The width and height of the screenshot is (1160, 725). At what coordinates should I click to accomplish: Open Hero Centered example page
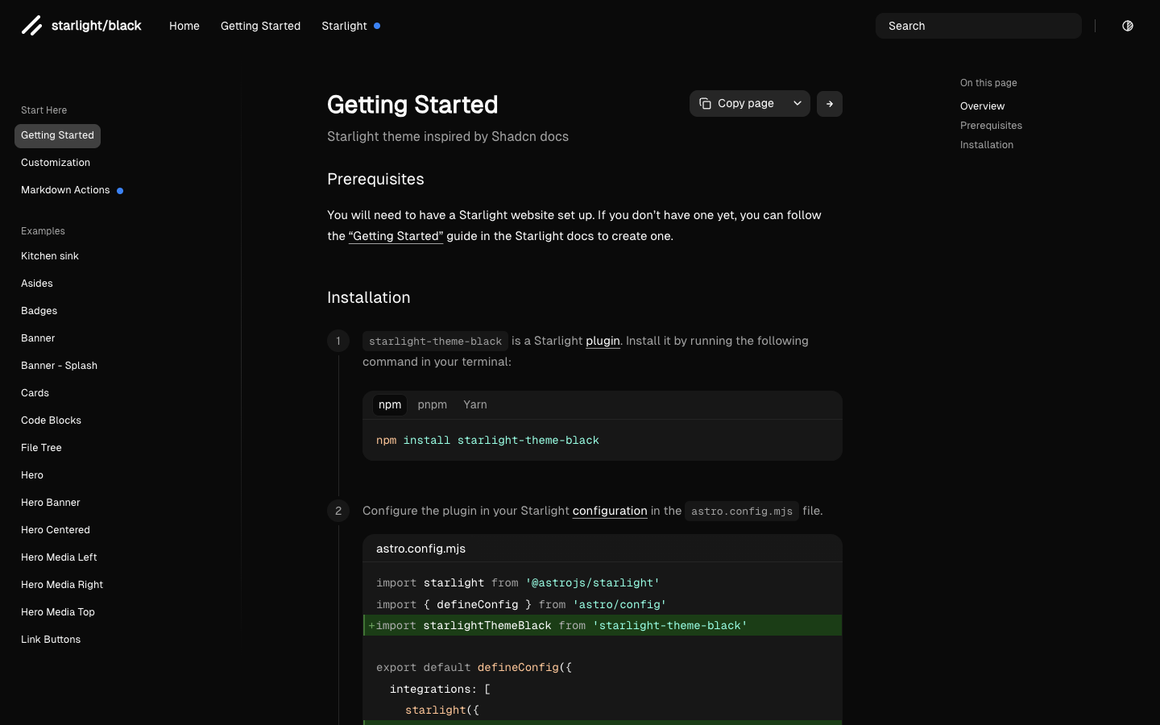point(56,530)
